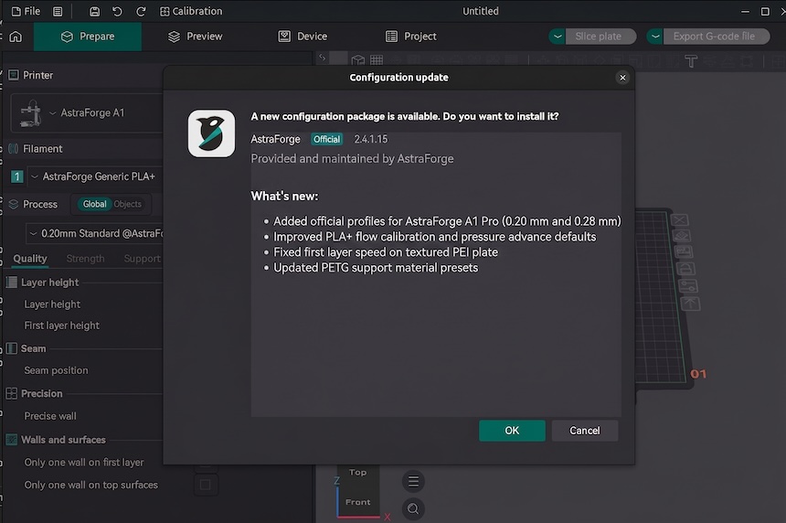This screenshot has width=786, height=523.
Task: Click the canvas zoom magnifier button
Action: click(413, 509)
